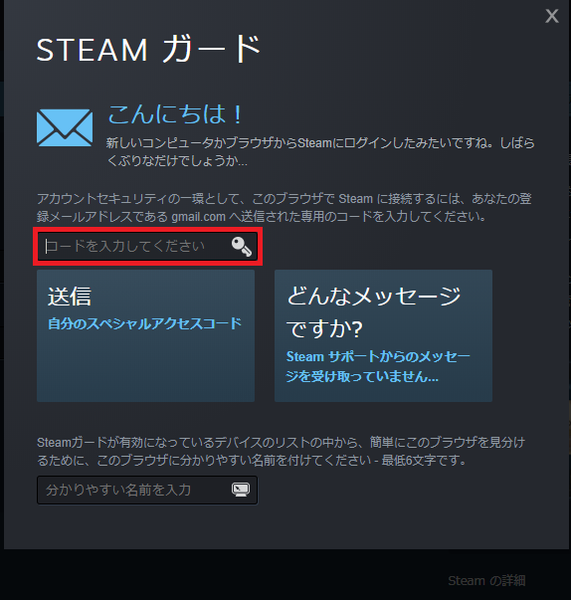Screen dimensions: 571x600
Task: Open Steam サポートからのメッセージを受け取っていません link
Action: [378, 366]
